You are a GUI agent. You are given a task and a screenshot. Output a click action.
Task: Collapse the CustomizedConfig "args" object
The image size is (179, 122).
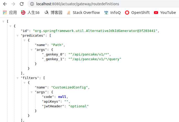[32, 92]
